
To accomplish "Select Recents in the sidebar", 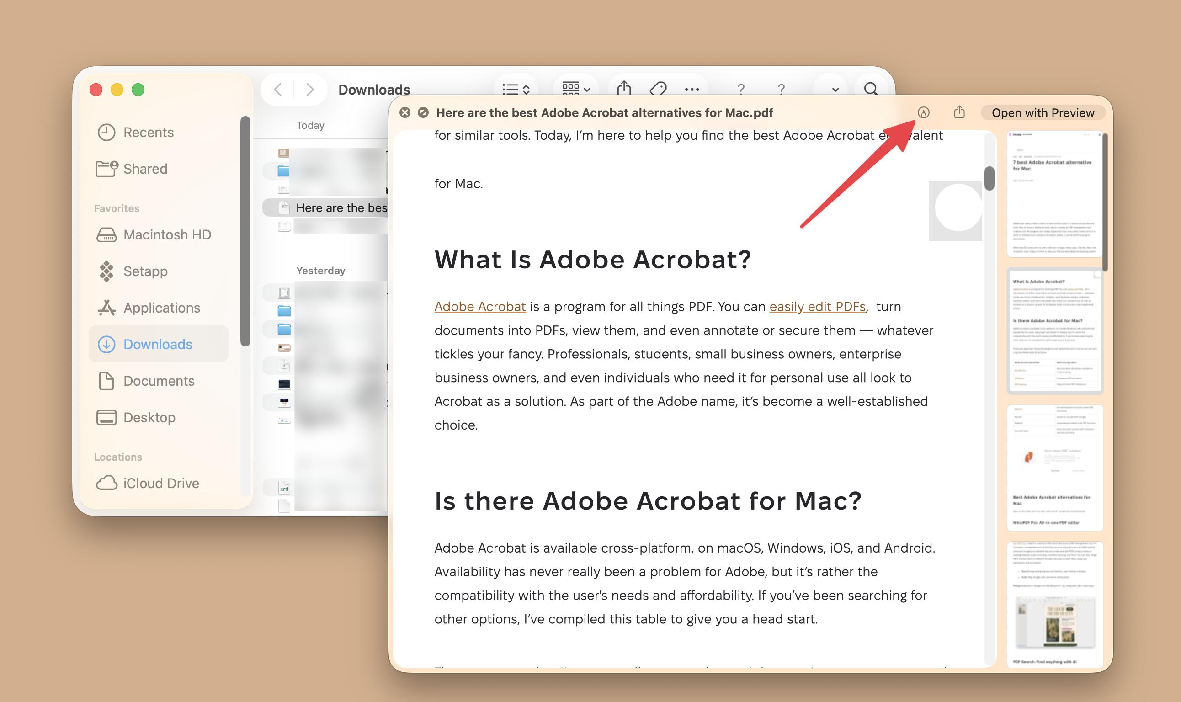I will 149,133.
